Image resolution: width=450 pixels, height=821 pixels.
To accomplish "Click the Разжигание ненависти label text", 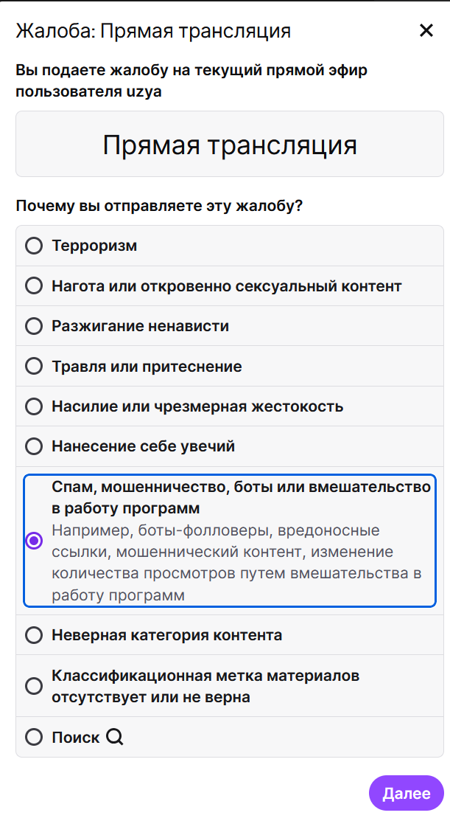I will point(140,326).
